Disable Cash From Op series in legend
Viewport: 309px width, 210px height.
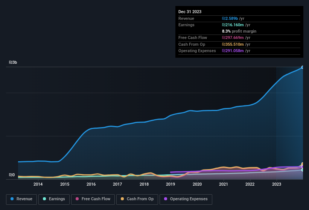(x=138, y=199)
